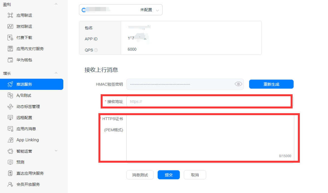The height and width of the screenshot is (193, 328).
Task: Click the masked HMAC验签密钥 field
Action: (x=185, y=84)
